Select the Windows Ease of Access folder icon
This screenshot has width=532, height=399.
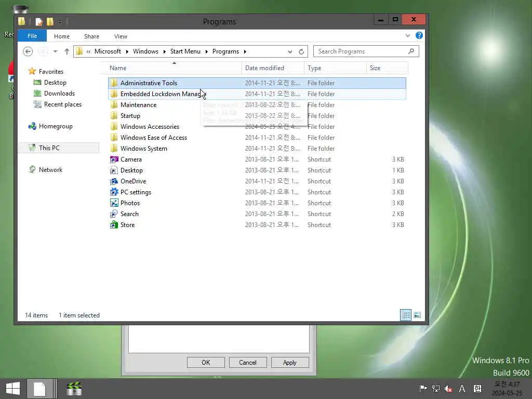coord(114,137)
